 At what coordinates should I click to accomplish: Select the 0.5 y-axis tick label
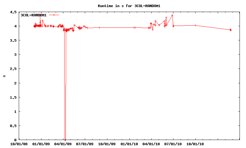pos(13,126)
